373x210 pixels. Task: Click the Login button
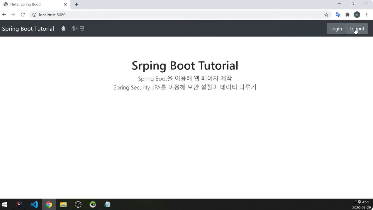tap(336, 28)
